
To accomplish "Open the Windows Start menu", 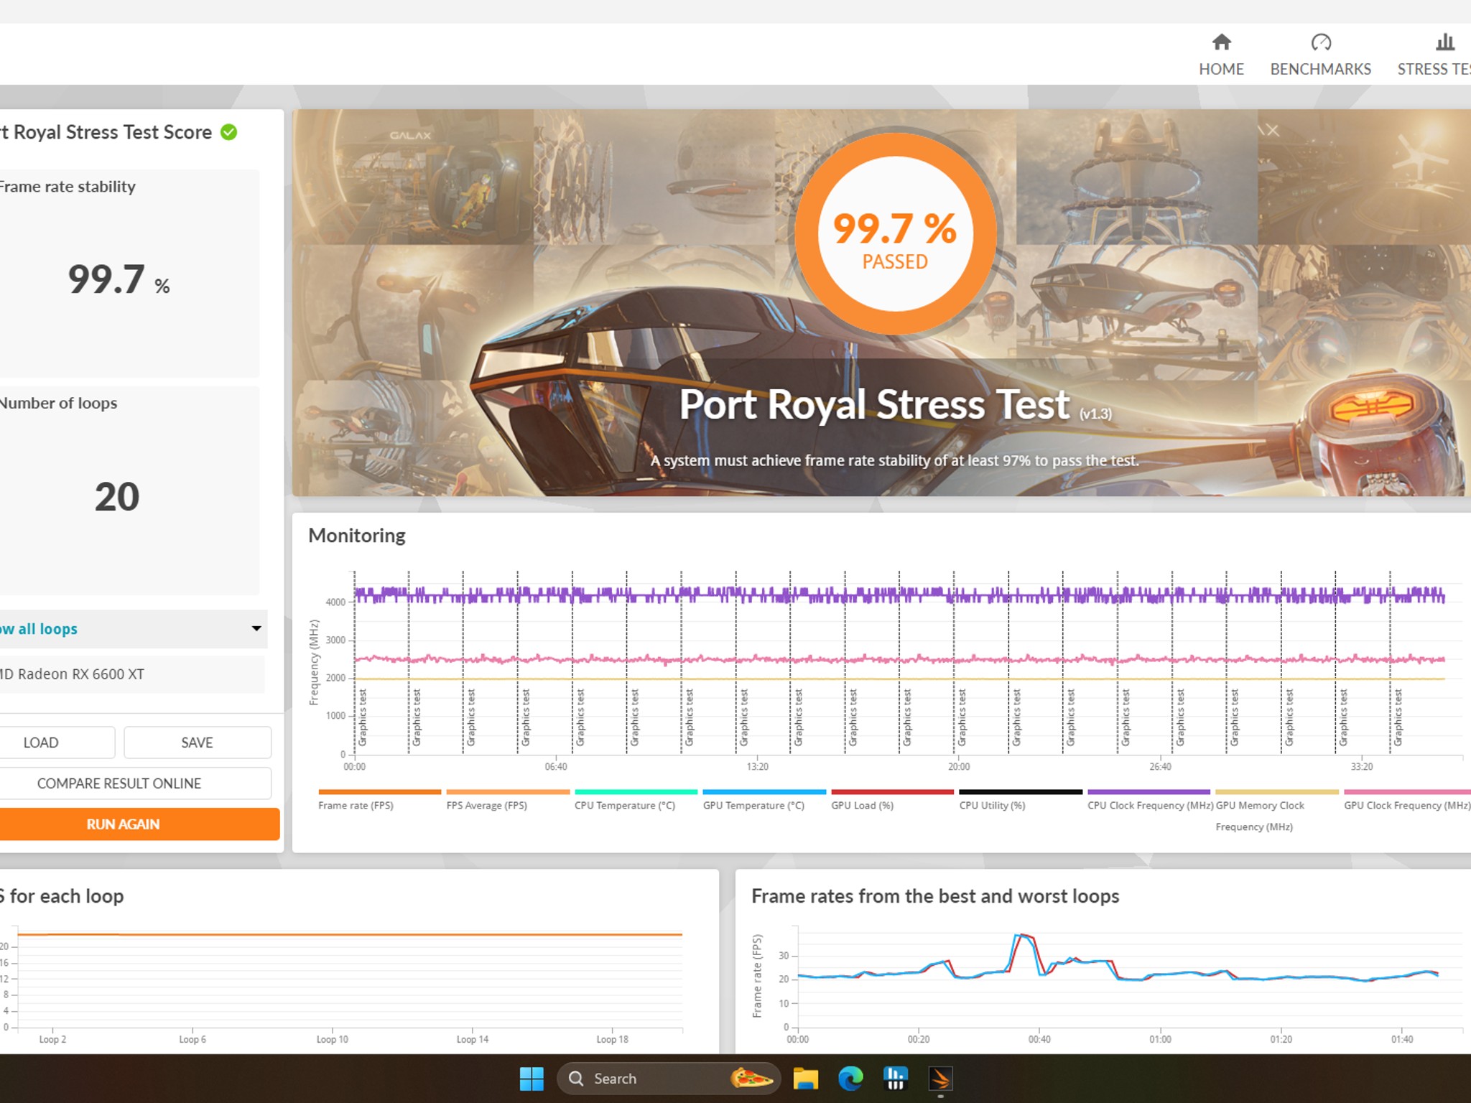I will tap(532, 1079).
